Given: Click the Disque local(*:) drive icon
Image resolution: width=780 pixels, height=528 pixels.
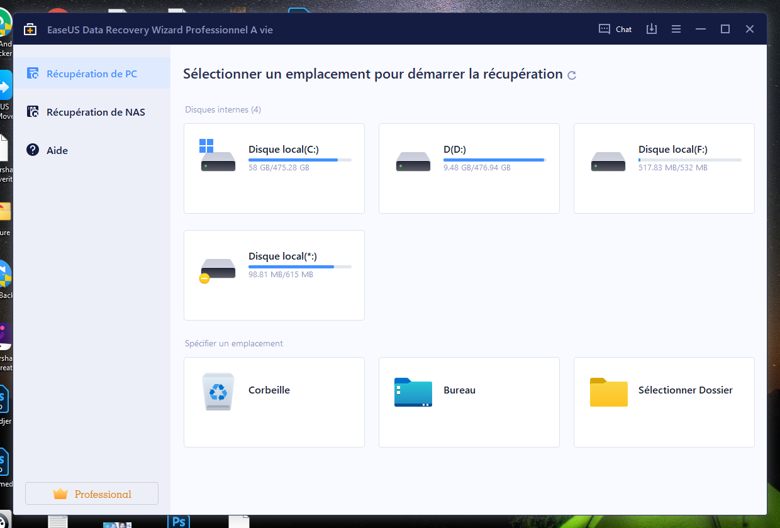Looking at the screenshot, I should tap(217, 270).
